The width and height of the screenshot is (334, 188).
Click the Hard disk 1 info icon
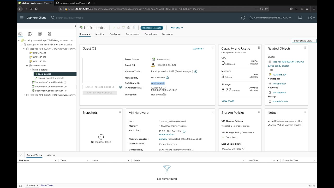[x=184, y=131]
